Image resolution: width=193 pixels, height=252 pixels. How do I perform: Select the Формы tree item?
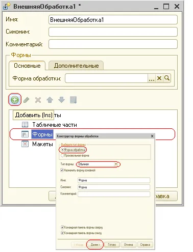tap(42, 134)
